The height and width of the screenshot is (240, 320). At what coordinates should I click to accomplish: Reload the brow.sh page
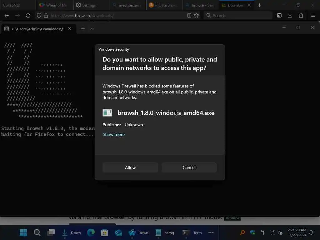click(x=28, y=16)
